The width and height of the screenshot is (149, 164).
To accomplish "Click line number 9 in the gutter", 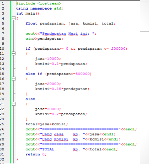I will tap(3, 44).
